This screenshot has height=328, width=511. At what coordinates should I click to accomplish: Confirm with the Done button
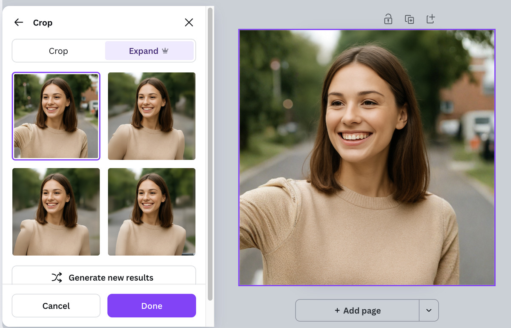[x=152, y=306]
